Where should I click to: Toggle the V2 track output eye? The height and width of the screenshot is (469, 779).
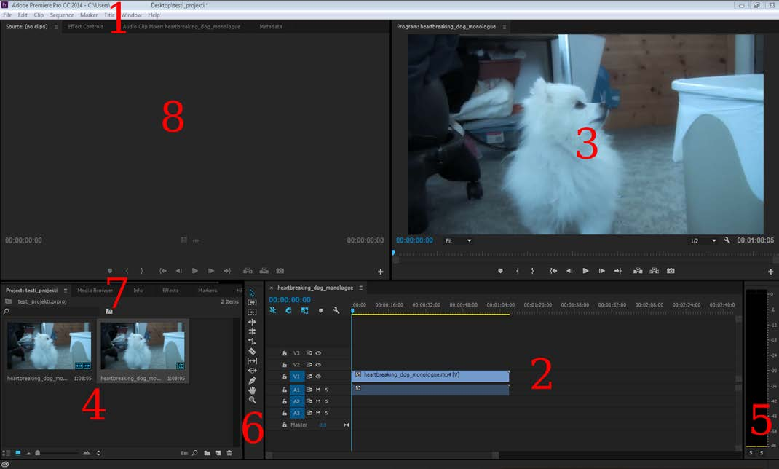pos(318,365)
